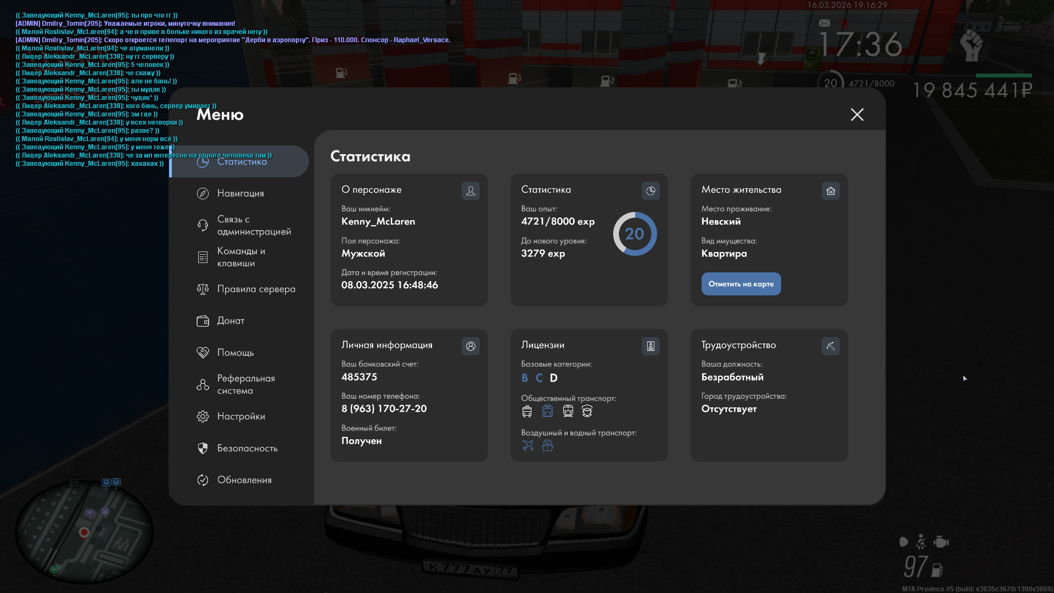
Task: Click the user icon in Личная информация card
Action: tap(470, 346)
